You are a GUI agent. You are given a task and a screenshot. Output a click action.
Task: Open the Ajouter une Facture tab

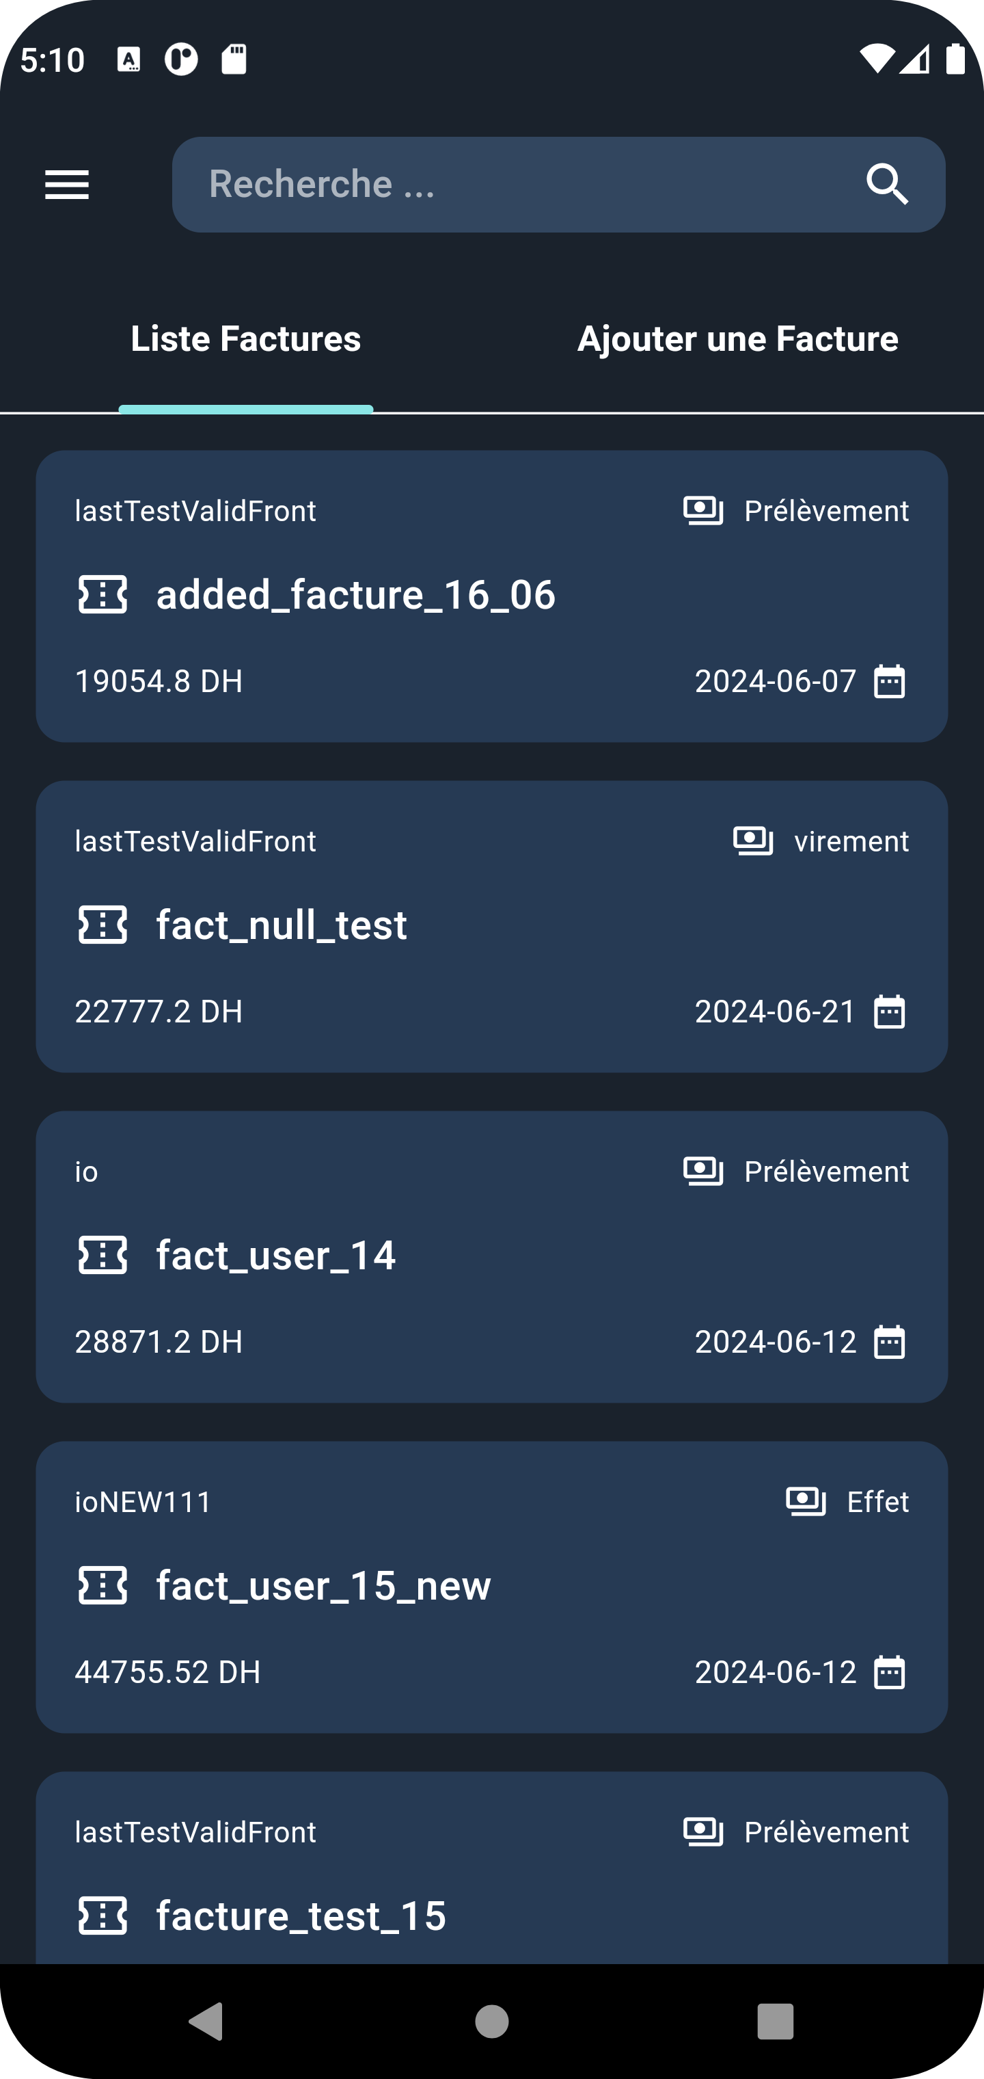coord(737,339)
